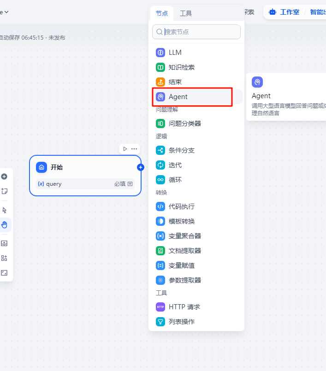Screen dimensions: 326x371
Task: Select the LLM node from the list
Action: point(175,53)
